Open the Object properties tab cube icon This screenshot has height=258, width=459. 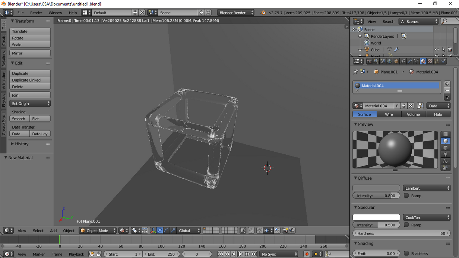pos(396,61)
